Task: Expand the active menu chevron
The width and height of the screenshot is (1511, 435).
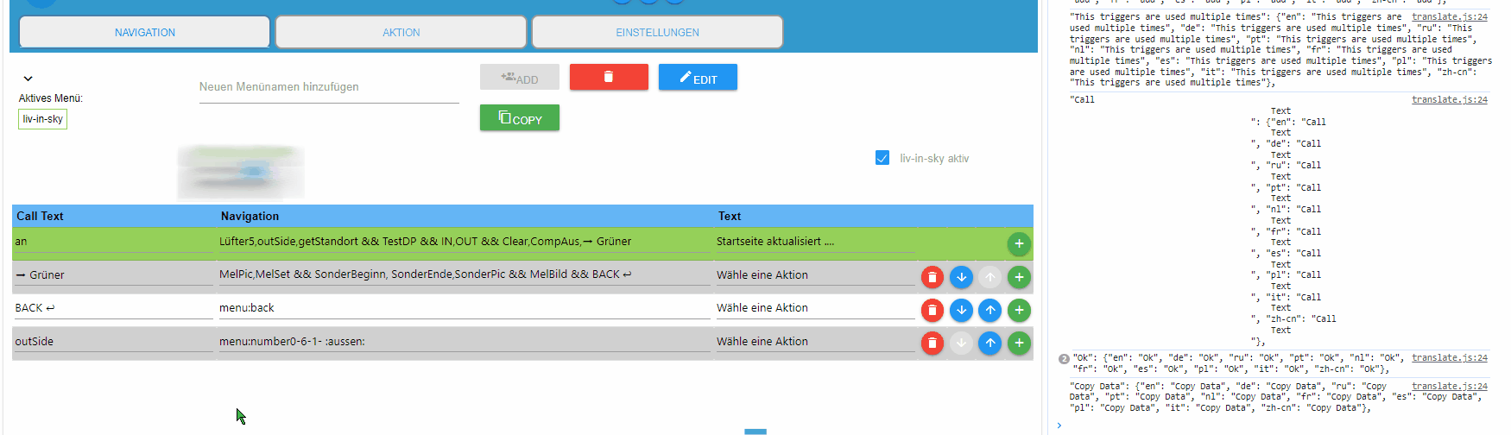Action: coord(28,79)
